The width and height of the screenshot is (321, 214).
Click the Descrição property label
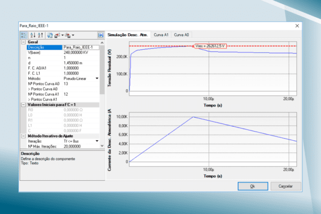pyautogui.click(x=44, y=47)
